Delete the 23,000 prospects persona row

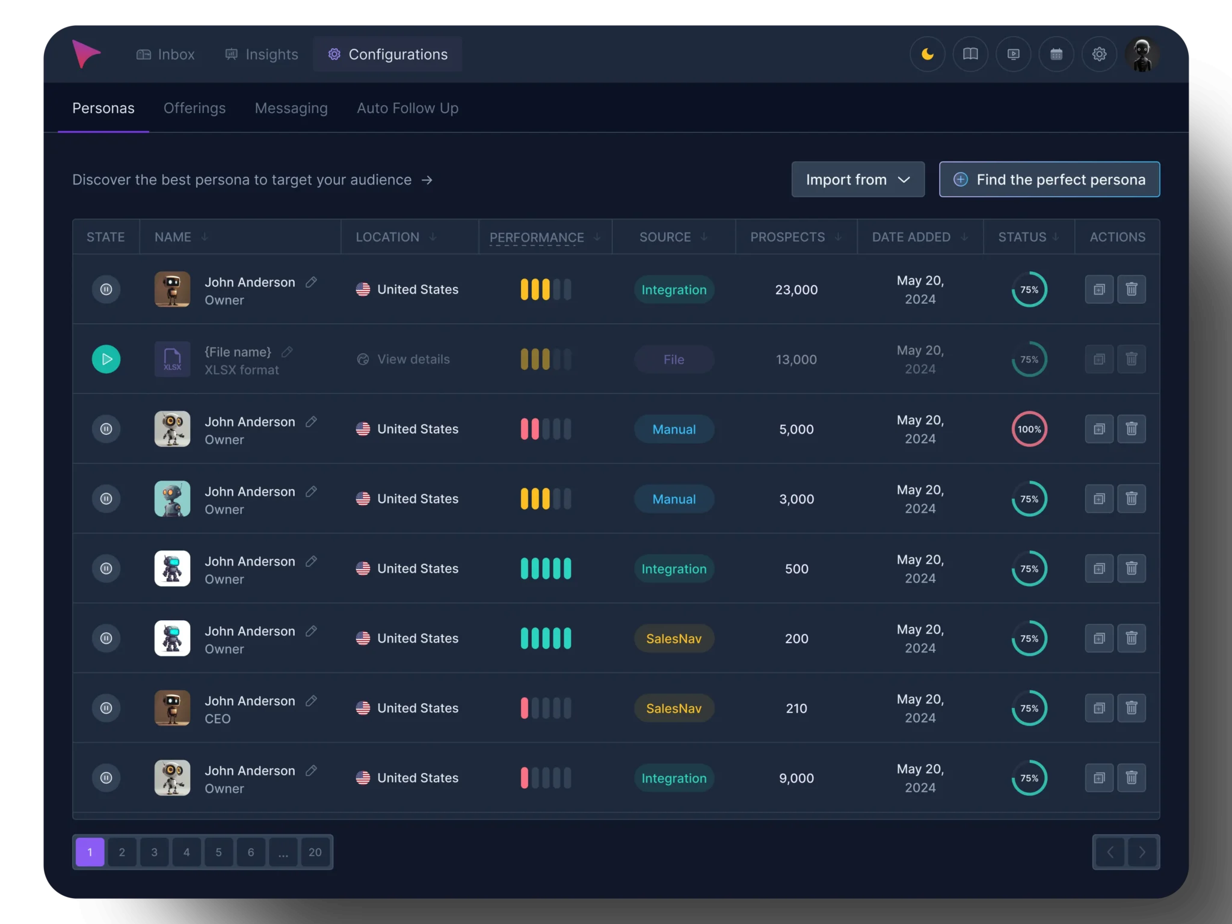click(x=1131, y=289)
